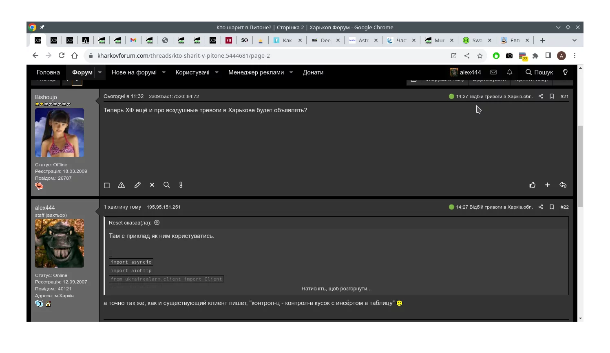Viewport: 610px width, 353px height.
Task: Select the checkbox on post #21
Action: pyautogui.click(x=107, y=185)
